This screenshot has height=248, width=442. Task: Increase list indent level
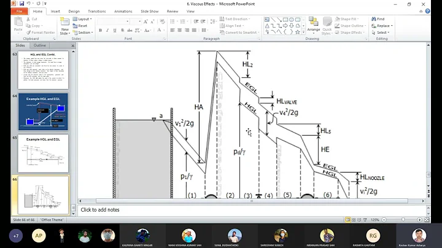203,21
